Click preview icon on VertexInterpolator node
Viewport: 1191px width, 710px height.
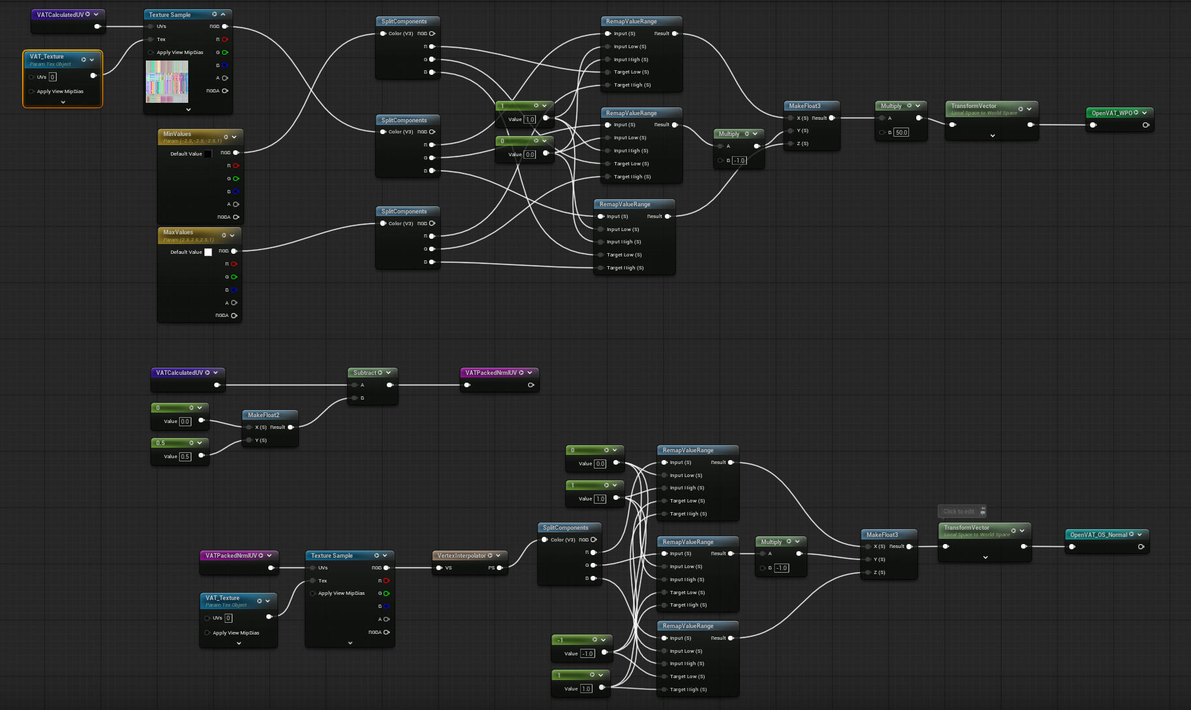(490, 556)
